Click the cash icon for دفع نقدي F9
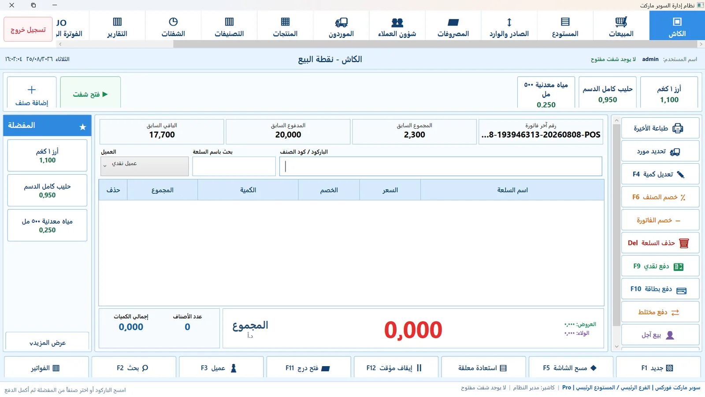The width and height of the screenshot is (705, 397). (679, 266)
